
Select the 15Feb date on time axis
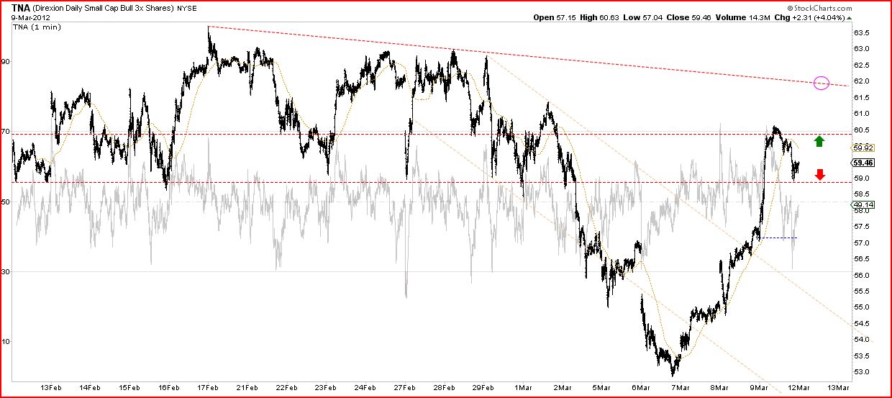pos(129,386)
